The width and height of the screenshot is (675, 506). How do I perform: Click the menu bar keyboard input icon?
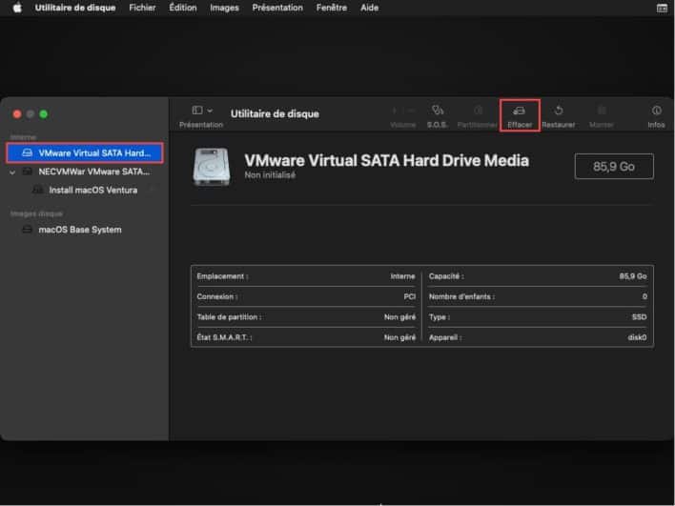662,8
